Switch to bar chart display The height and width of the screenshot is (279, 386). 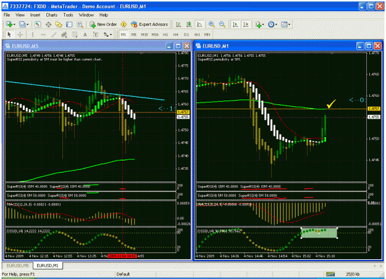[178, 24]
